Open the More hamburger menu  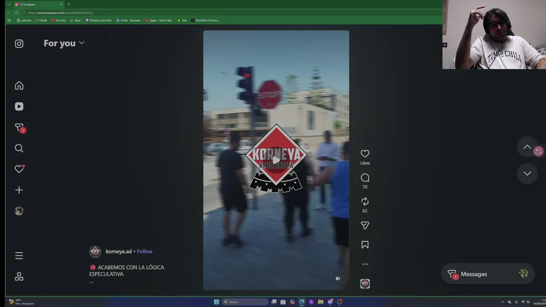pos(19,256)
